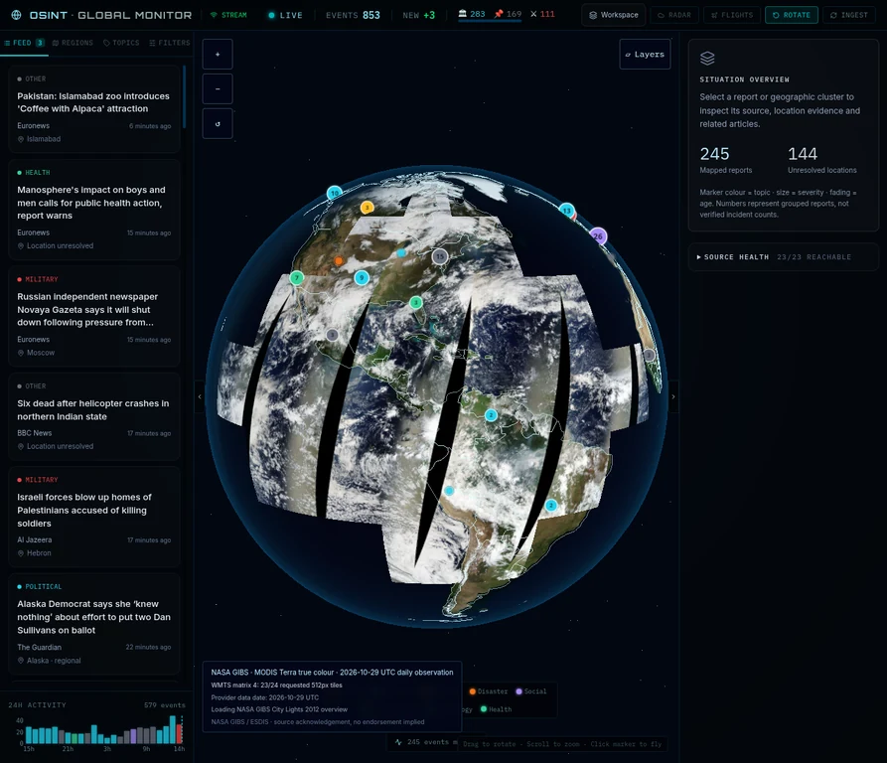887x763 pixels.
Task: Click the Alaska regional location pin
Action: tap(21, 661)
